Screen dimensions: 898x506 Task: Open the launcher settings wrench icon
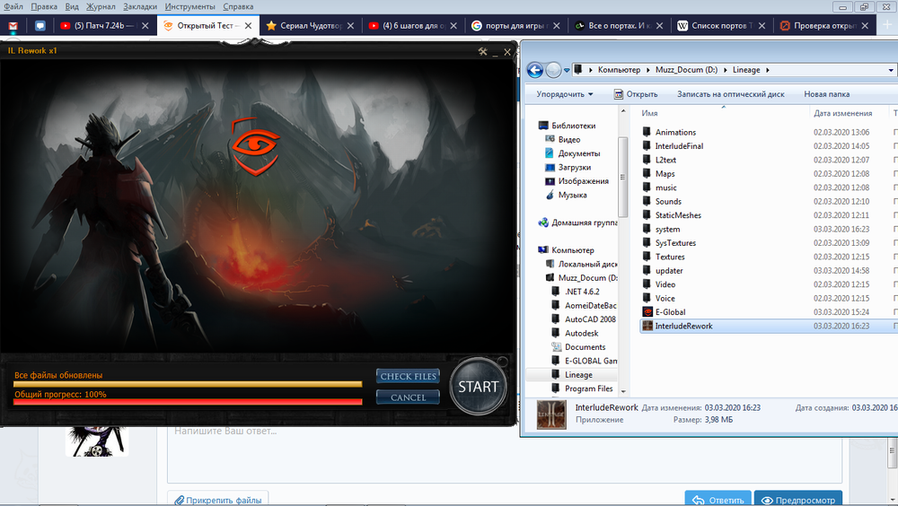(x=483, y=52)
